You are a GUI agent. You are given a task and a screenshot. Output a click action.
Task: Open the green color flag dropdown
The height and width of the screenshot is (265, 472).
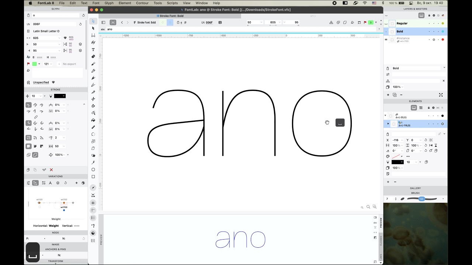[39, 64]
